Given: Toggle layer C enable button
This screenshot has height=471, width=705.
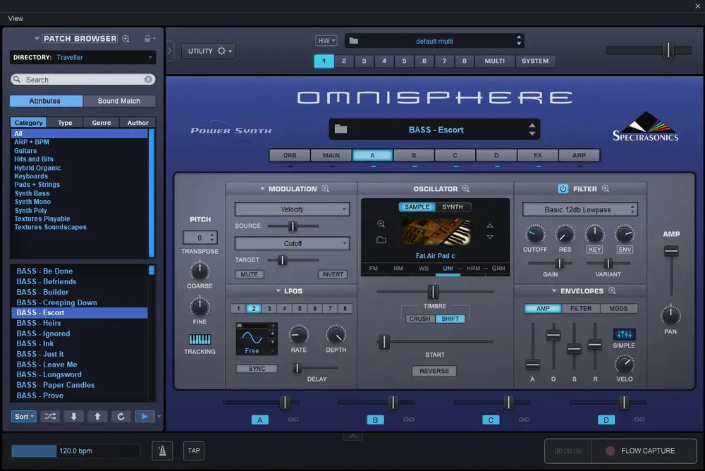Looking at the screenshot, I should click(x=491, y=420).
